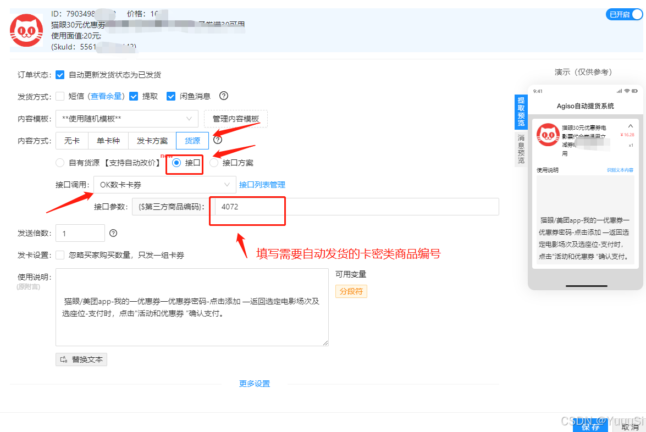Click the Maoyan logo in the phone preview
The width and height of the screenshot is (646, 432).
pyautogui.click(x=548, y=135)
